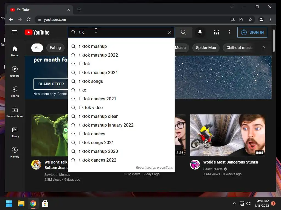Screen dimensions: 281x210
Task: Choose suggestion tiktok songs 2021
Action: click(x=121, y=143)
